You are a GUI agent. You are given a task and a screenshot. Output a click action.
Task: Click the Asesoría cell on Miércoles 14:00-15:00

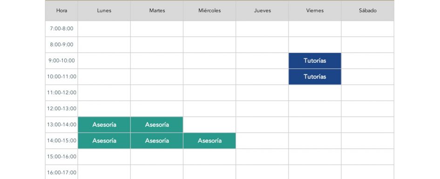[210, 140]
